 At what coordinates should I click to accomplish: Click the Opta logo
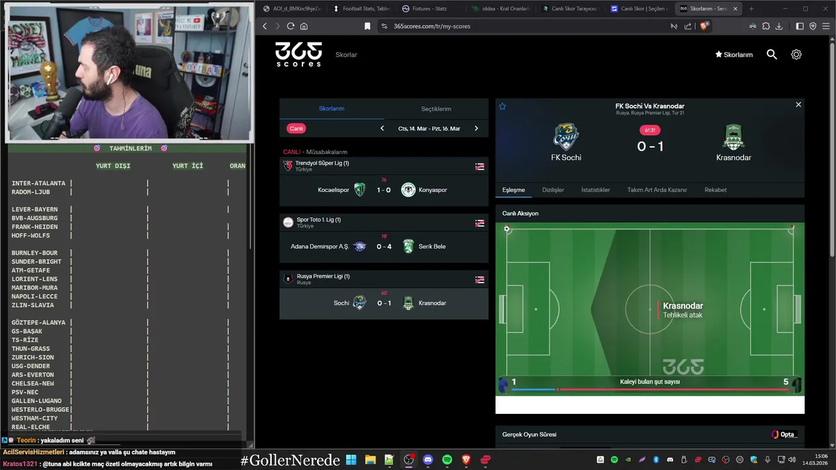pyautogui.click(x=783, y=435)
